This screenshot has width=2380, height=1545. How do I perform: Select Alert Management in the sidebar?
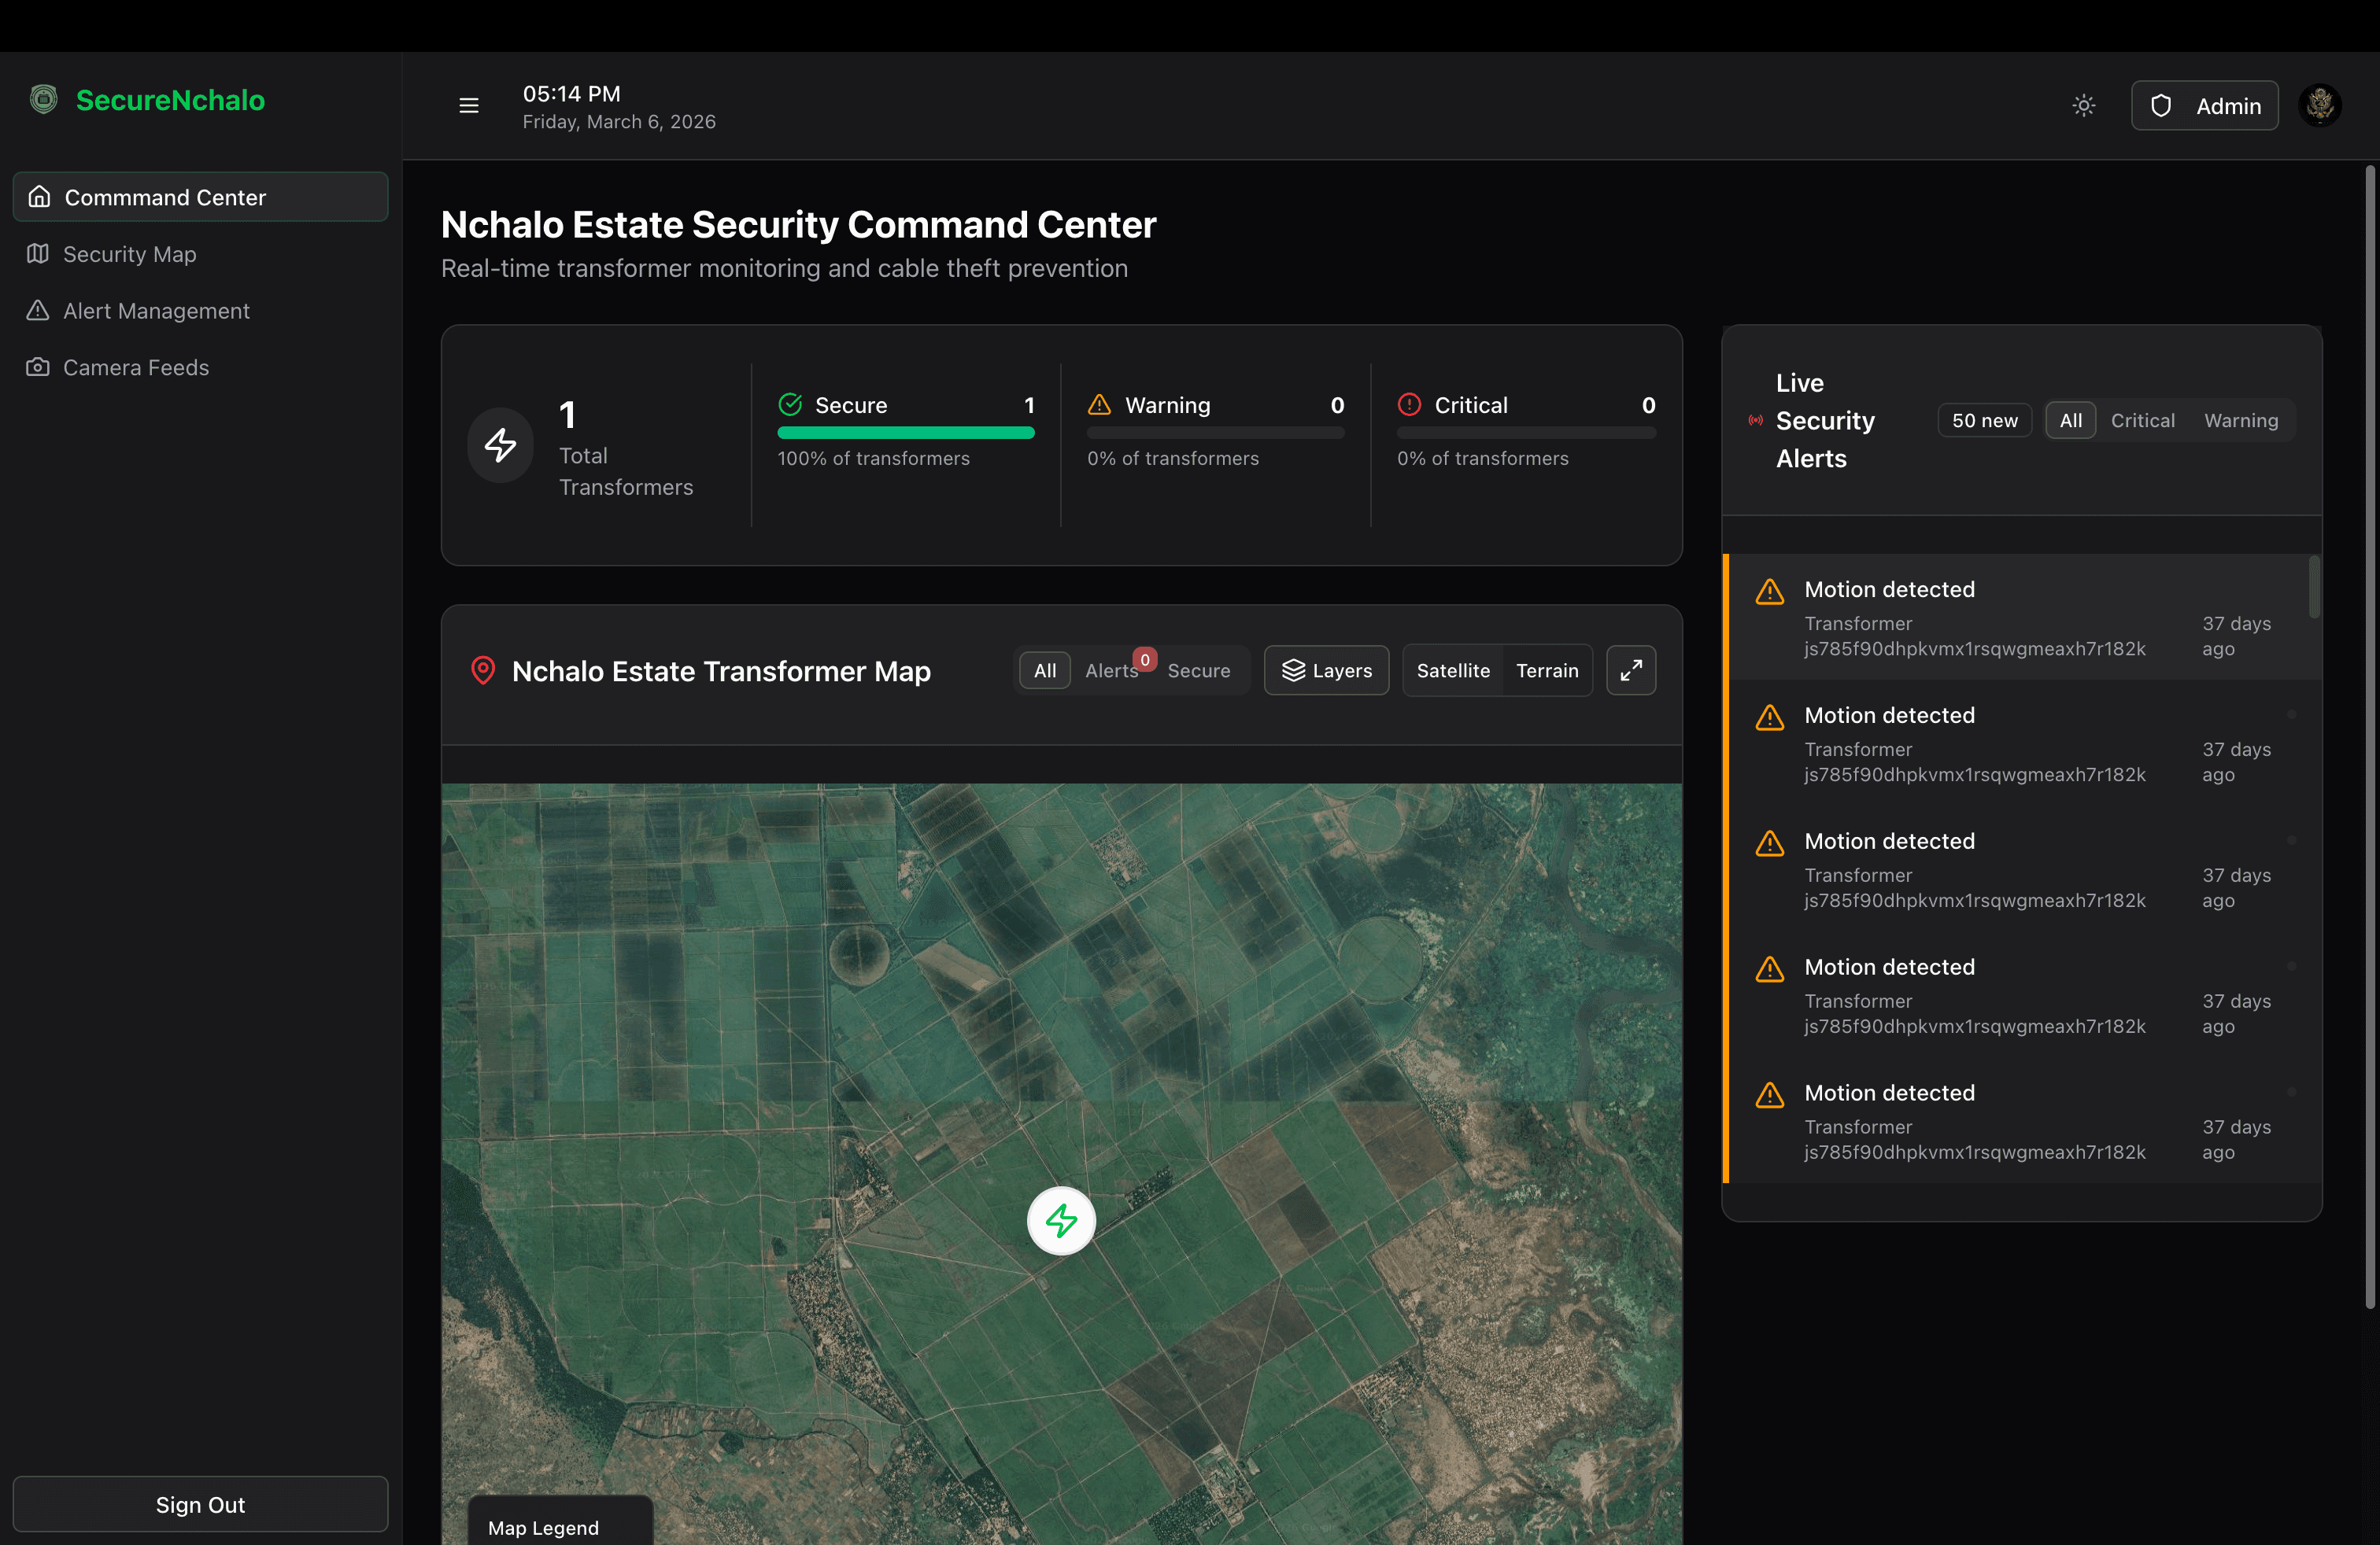point(156,311)
